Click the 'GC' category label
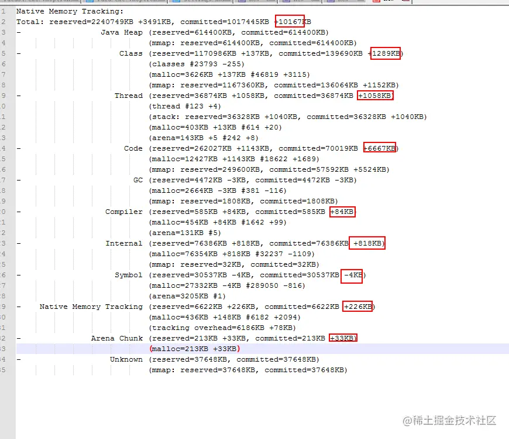 (x=138, y=180)
